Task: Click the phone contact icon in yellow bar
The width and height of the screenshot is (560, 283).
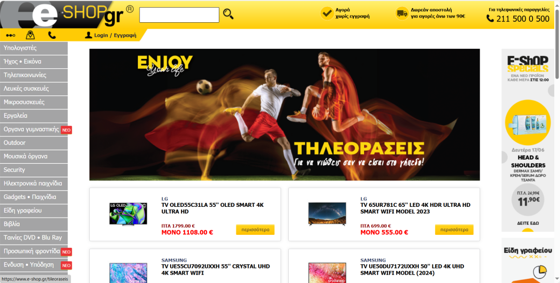Action: click(x=52, y=35)
